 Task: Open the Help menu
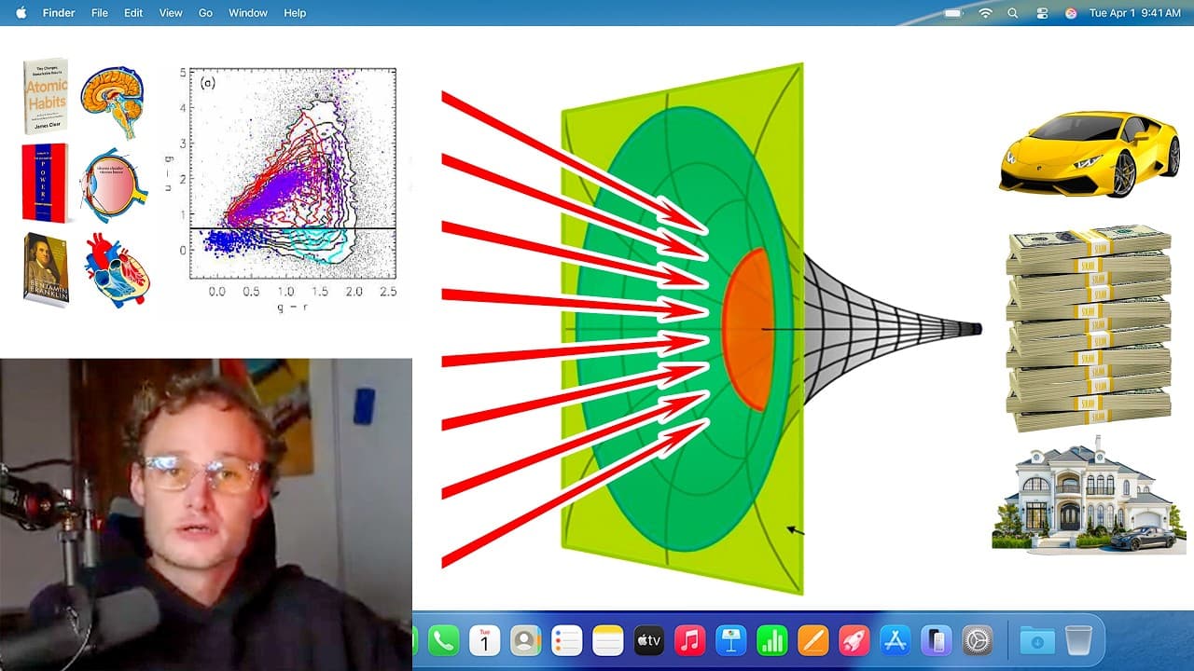coord(295,13)
